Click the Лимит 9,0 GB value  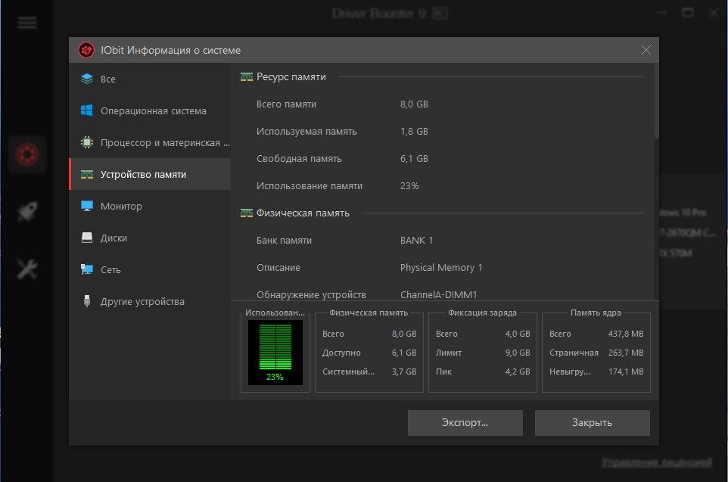(x=518, y=353)
